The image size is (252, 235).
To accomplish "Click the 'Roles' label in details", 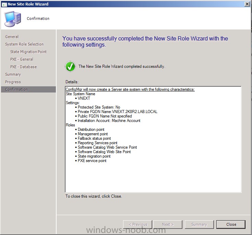I will tap(70, 125).
